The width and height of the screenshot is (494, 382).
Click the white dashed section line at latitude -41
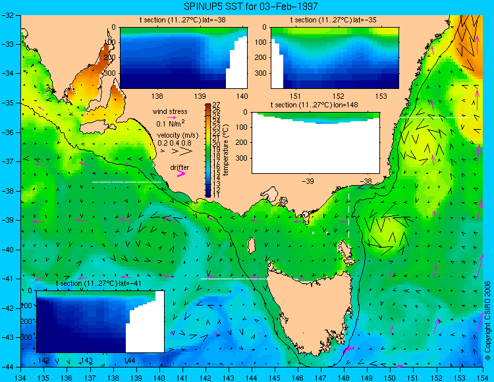click(235, 279)
